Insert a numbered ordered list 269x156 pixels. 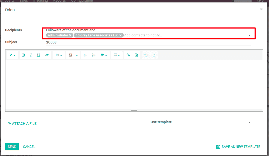tap(94, 55)
